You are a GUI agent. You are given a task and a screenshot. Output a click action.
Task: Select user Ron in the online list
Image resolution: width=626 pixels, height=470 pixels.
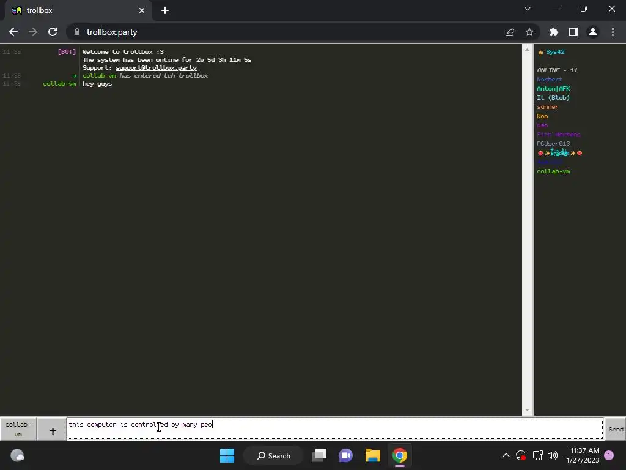(542, 116)
